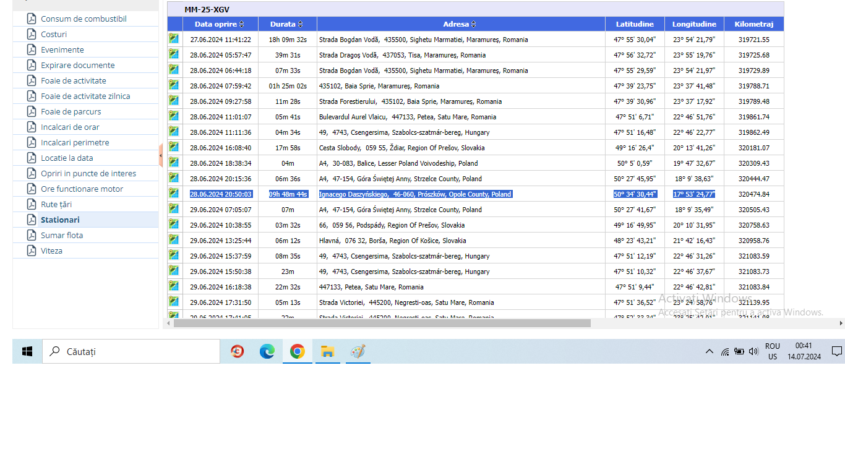845x475 pixels.
Task: Open Ore functionare motor report
Action: point(82,189)
